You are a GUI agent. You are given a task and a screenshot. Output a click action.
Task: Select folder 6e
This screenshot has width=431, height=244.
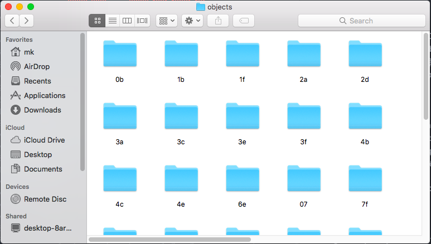coord(243,179)
